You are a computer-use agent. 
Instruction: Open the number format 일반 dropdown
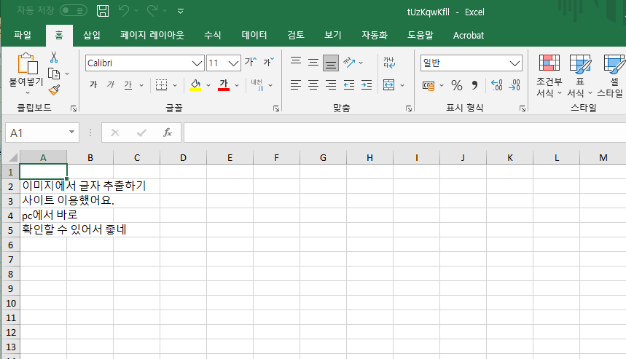[x=515, y=63]
